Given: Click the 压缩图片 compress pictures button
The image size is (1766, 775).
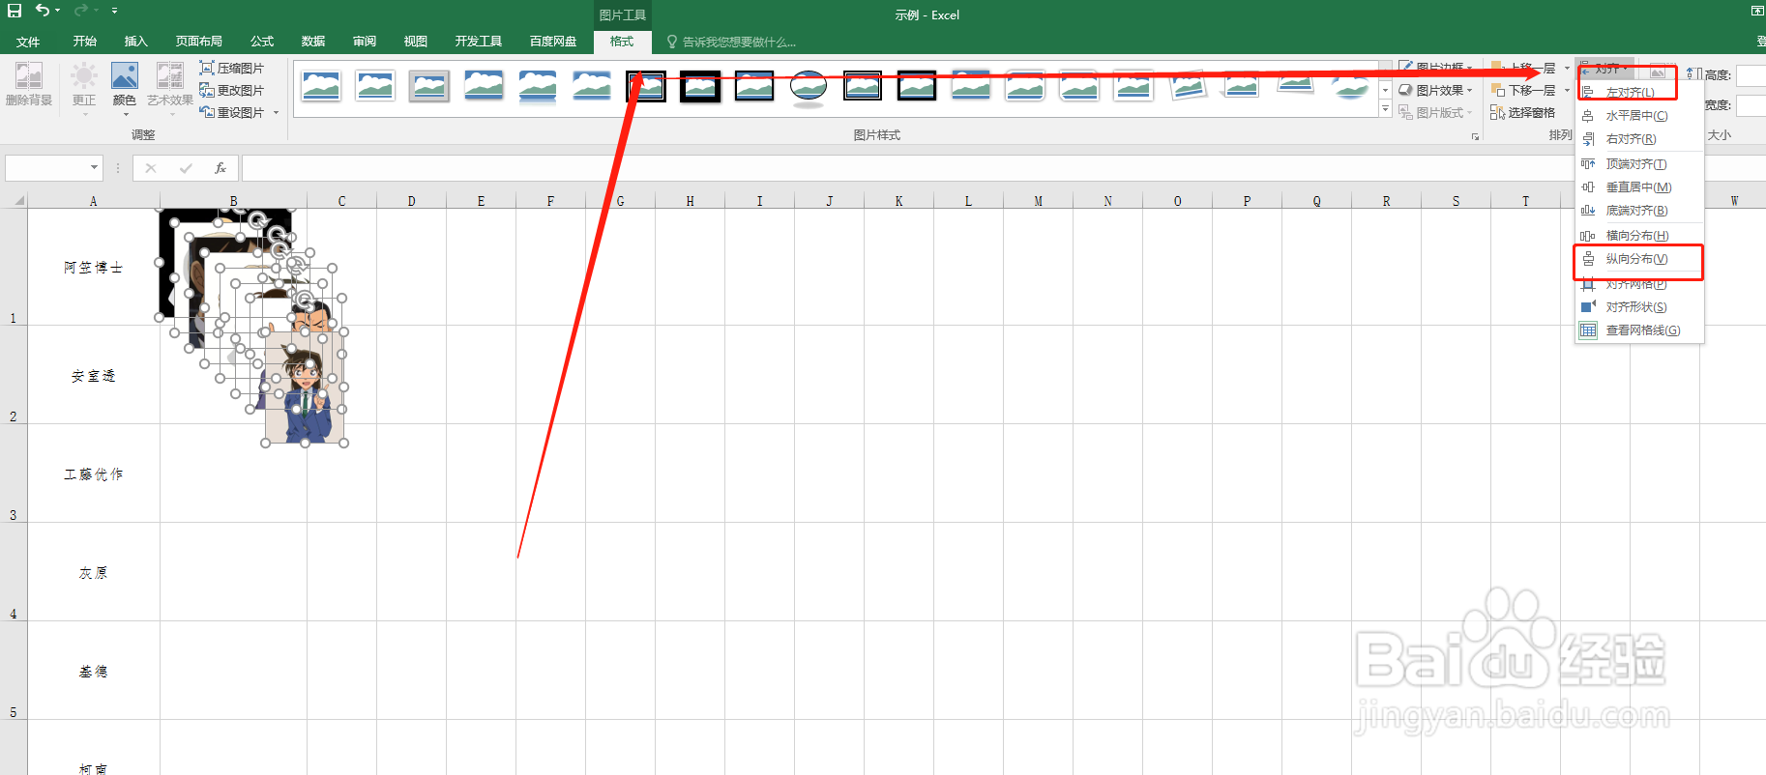Looking at the screenshot, I should (x=232, y=69).
